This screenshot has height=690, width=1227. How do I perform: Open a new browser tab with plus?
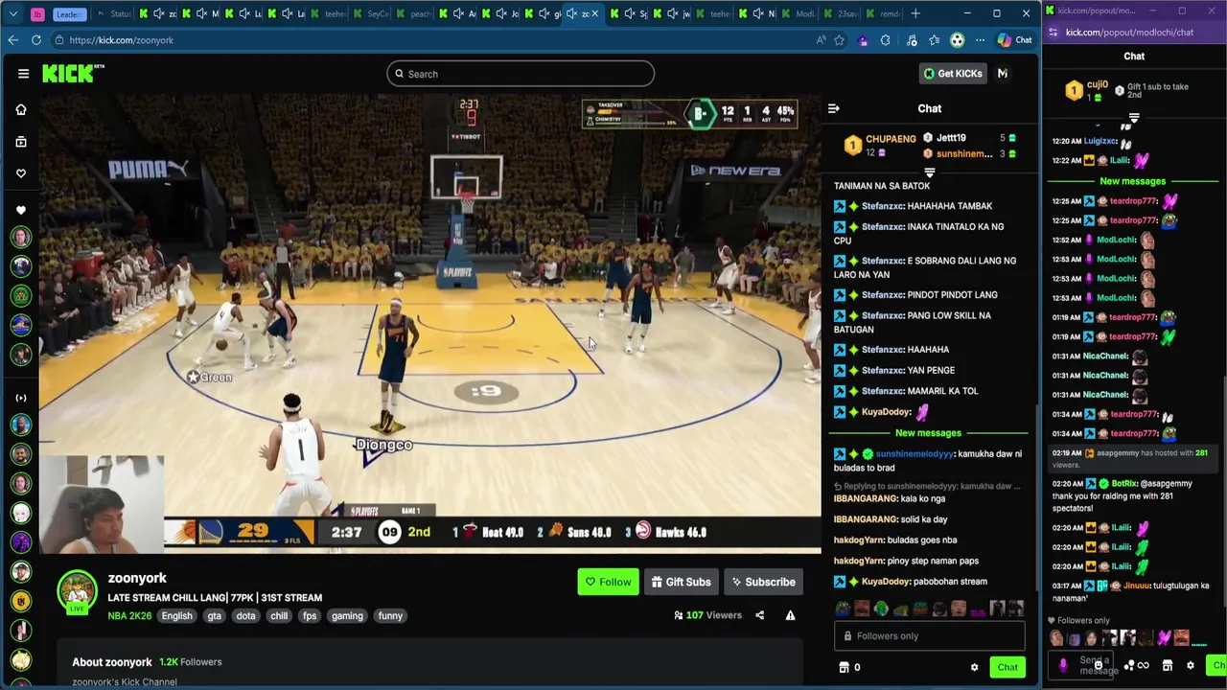915,13
